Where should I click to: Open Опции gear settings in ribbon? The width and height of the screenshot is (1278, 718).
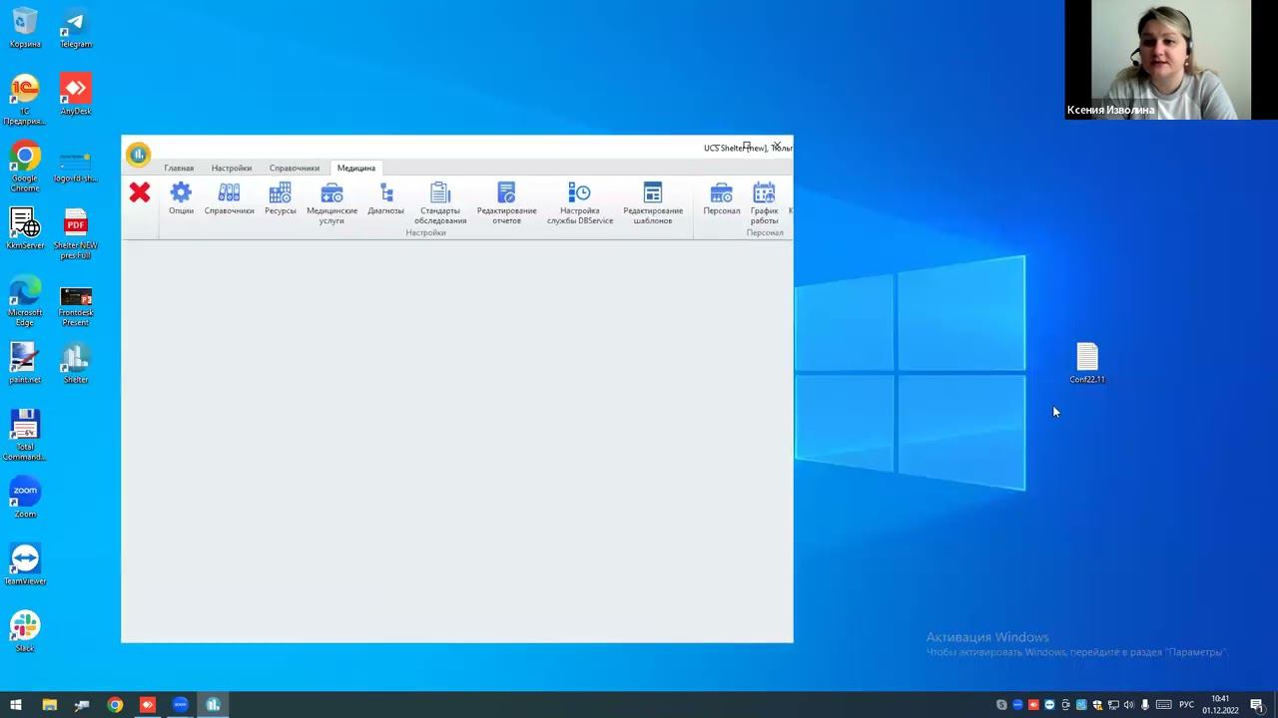coord(181,198)
